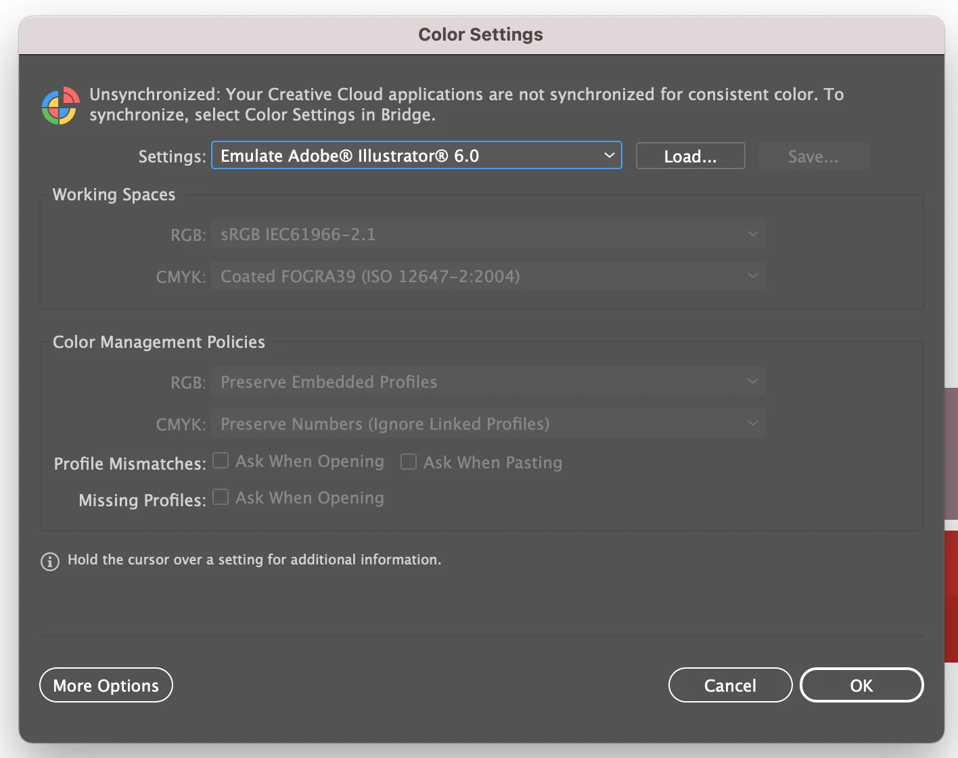The width and height of the screenshot is (958, 758).
Task: Click the Color Management Policies heading
Action: [159, 342]
